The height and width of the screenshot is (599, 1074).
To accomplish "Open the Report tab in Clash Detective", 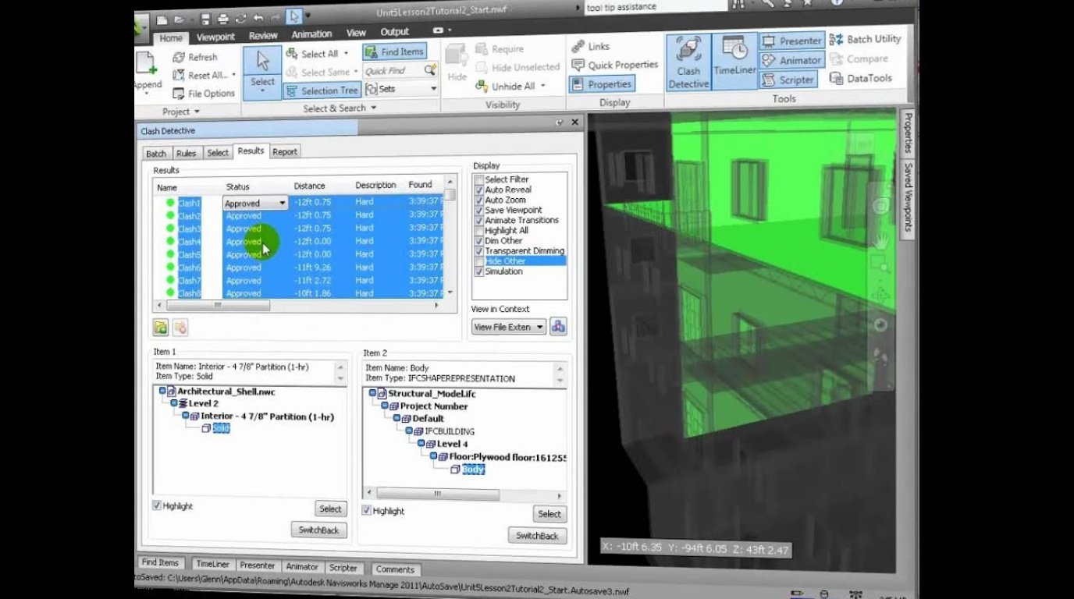I will click(x=284, y=152).
